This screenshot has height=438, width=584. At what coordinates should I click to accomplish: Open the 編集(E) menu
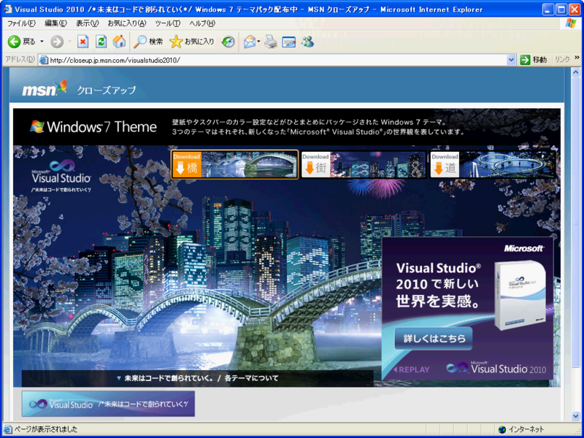56,23
